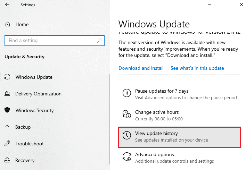Click View update history option
The width and height of the screenshot is (246, 170).
[180, 137]
